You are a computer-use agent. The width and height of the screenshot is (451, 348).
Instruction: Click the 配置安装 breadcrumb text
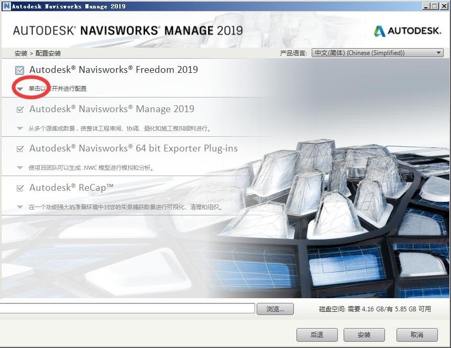click(x=48, y=53)
